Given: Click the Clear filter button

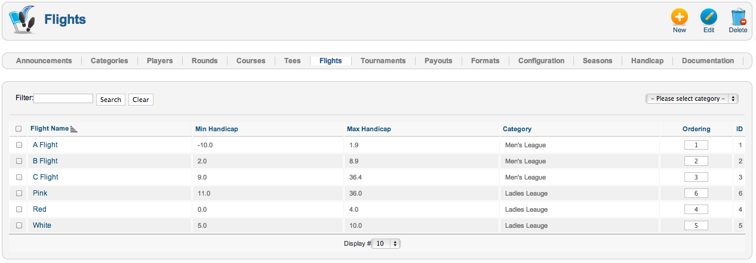Looking at the screenshot, I should pyautogui.click(x=141, y=100).
